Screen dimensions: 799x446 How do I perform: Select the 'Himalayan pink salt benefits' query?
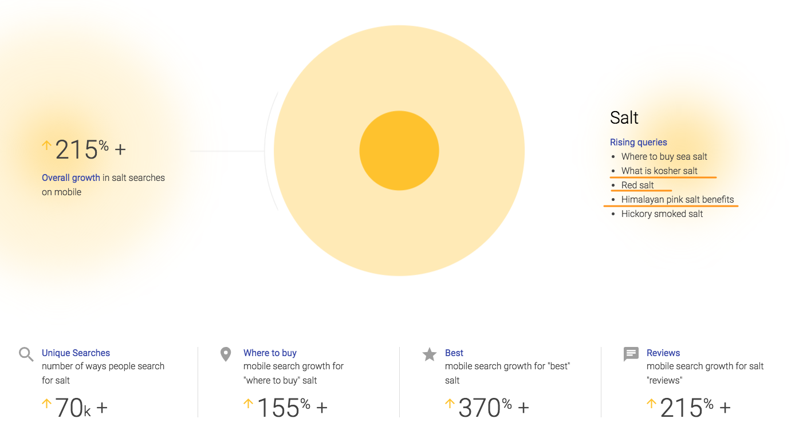coord(678,199)
